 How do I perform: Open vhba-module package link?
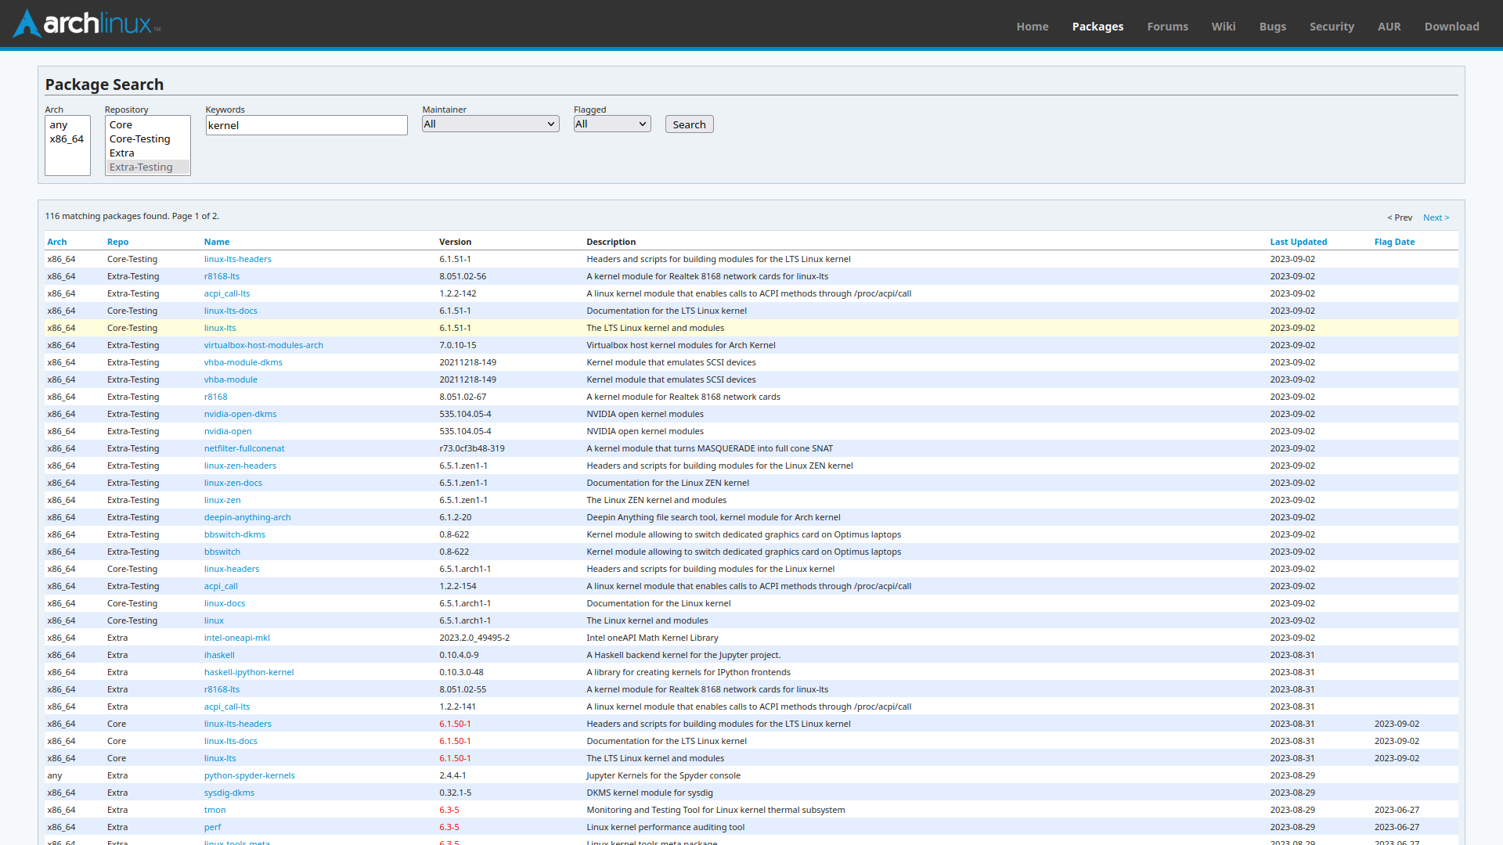pyautogui.click(x=231, y=379)
